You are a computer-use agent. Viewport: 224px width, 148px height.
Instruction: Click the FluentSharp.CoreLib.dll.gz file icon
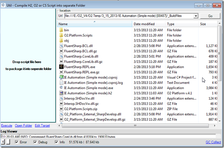point(61,62)
